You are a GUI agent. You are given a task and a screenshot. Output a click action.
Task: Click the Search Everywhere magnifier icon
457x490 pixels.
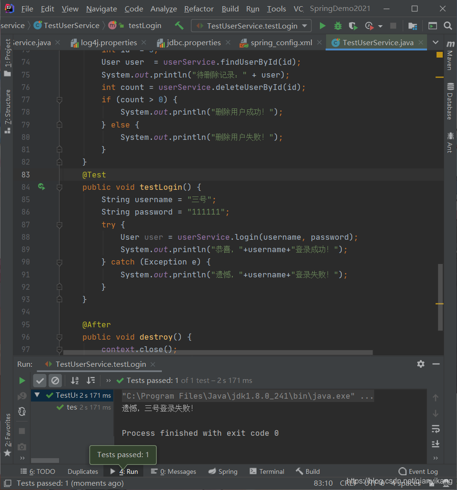448,26
